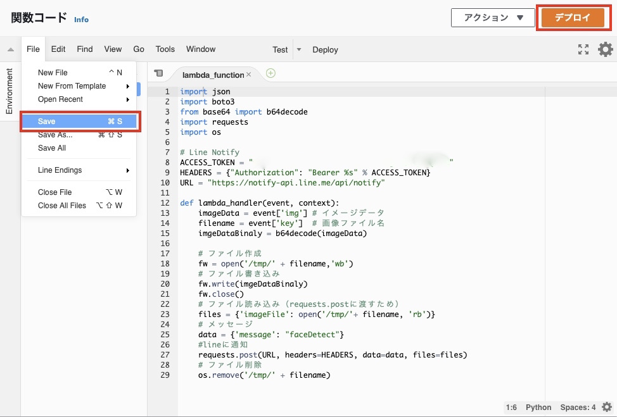Image resolution: width=617 pixels, height=417 pixels.
Task: Click the data message faceDetect line
Action: click(270, 335)
